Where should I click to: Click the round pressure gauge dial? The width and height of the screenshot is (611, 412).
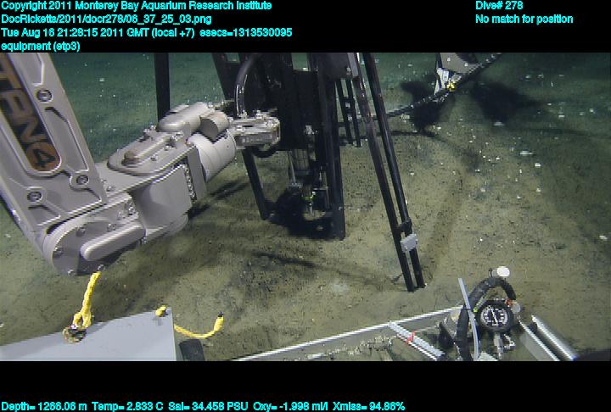(x=496, y=316)
